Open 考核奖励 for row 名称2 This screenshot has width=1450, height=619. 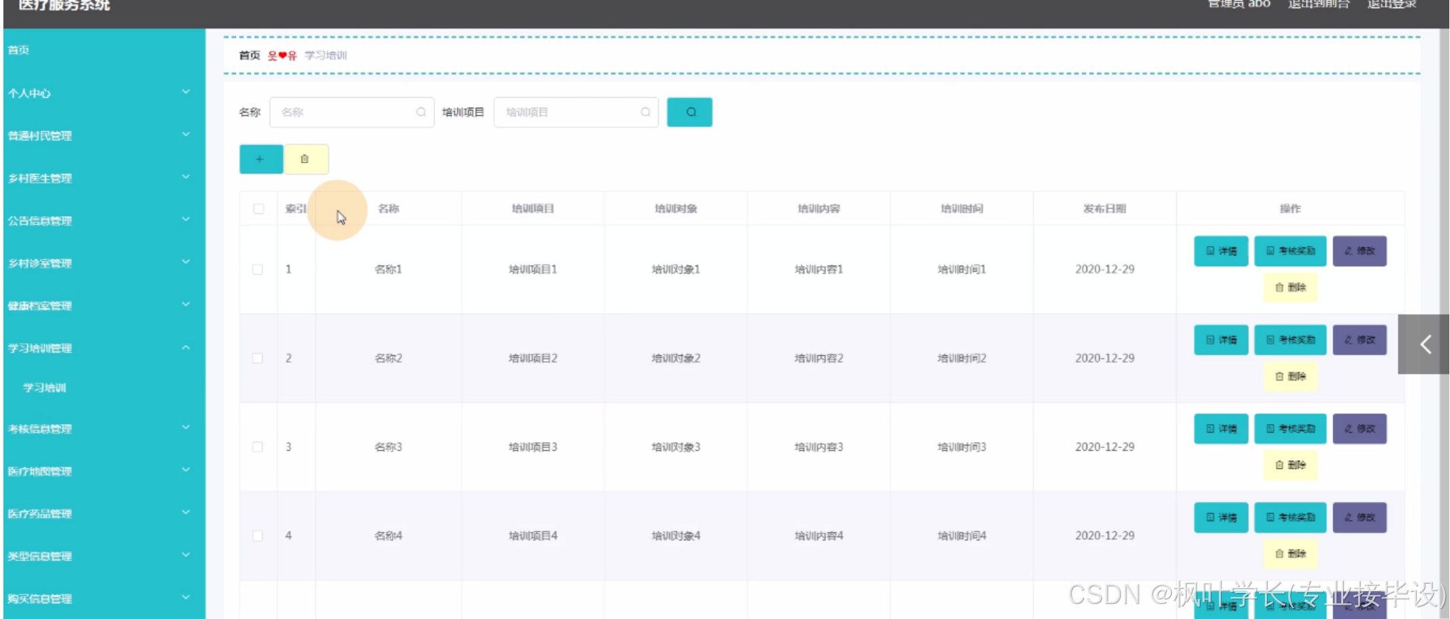[x=1290, y=340]
